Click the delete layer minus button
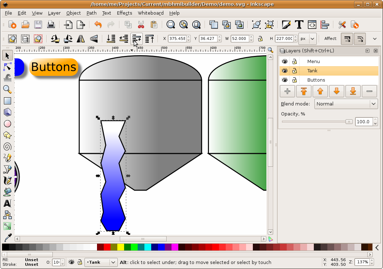The height and width of the screenshot is (269, 383). [x=369, y=91]
